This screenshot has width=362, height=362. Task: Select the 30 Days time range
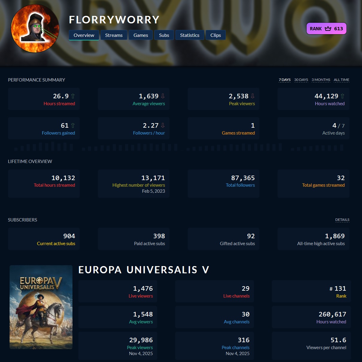[x=301, y=80]
